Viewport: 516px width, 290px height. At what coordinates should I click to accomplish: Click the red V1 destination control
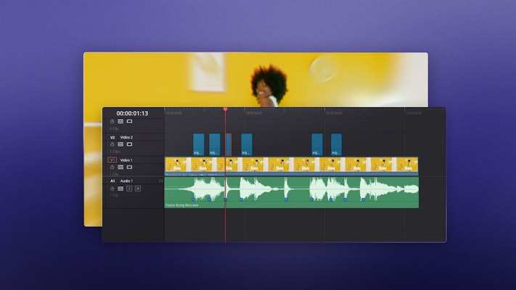coord(112,159)
